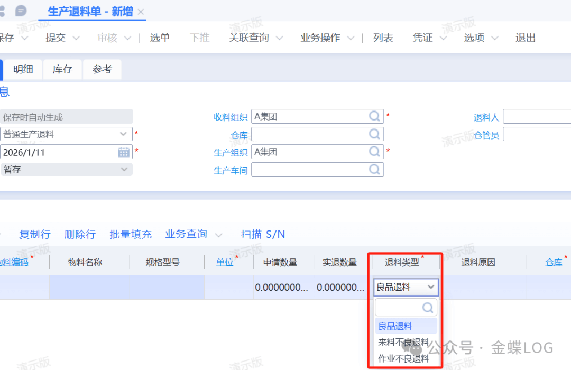Close the 生产退料单 - 新增 tab
This screenshot has height=370, width=571.
pos(141,12)
